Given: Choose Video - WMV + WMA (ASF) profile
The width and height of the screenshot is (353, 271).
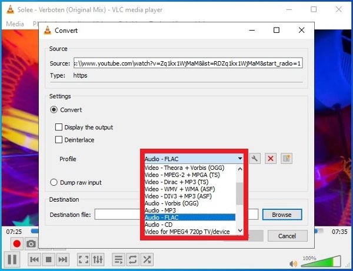Looking at the screenshot, I should pyautogui.click(x=190, y=189).
